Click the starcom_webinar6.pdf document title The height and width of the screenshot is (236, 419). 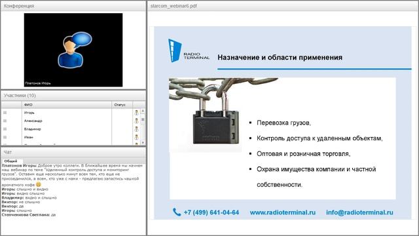tap(173, 6)
